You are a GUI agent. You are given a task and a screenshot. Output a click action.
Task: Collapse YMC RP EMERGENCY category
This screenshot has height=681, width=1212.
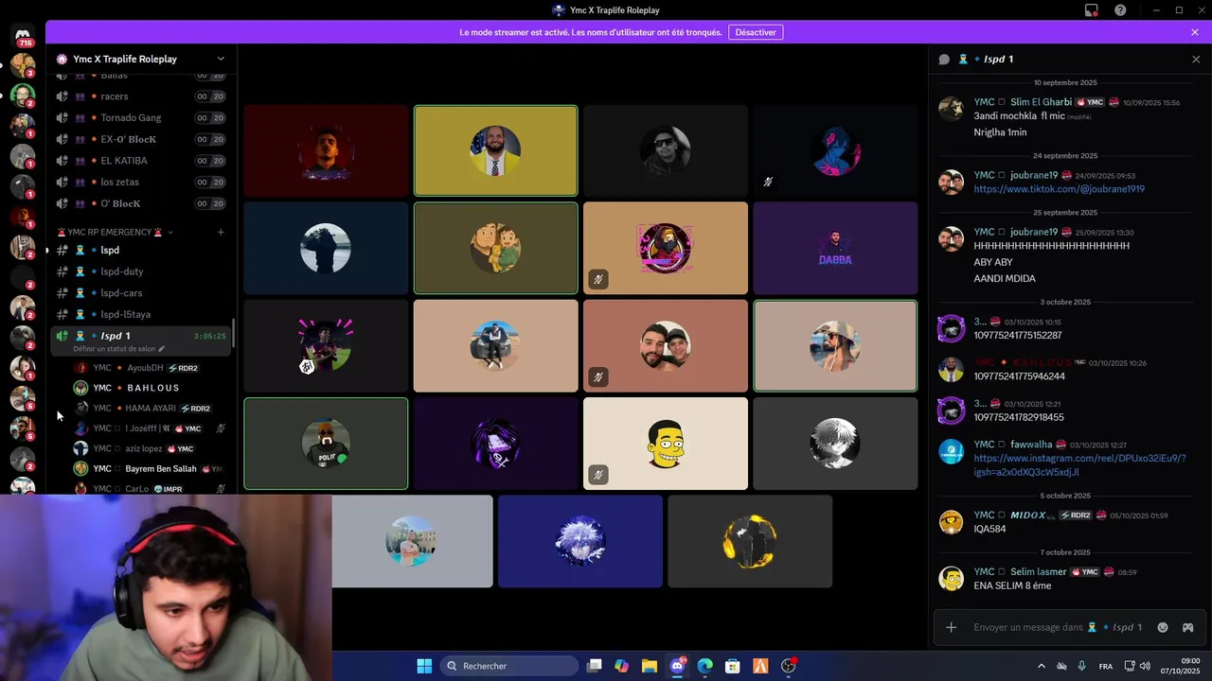pos(114,232)
